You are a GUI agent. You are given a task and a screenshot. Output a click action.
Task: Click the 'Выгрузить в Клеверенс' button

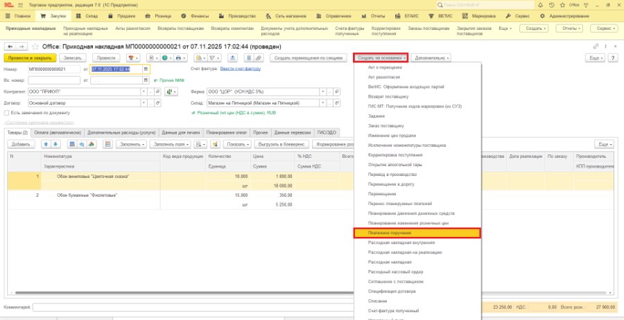point(281,144)
